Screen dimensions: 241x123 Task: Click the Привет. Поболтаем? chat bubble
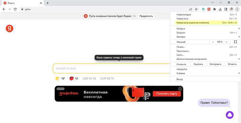[214, 103]
